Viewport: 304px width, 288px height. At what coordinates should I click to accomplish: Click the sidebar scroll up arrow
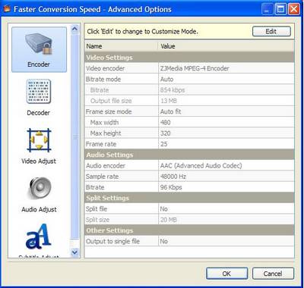point(74,29)
